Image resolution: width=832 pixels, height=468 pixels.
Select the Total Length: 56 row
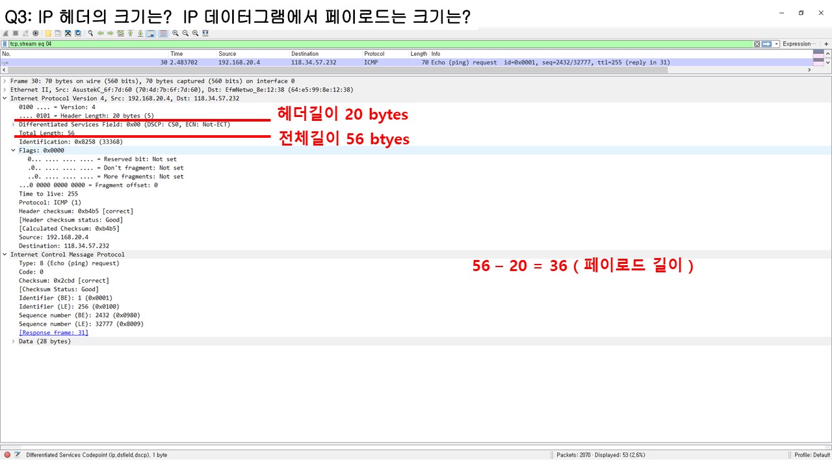pos(47,133)
